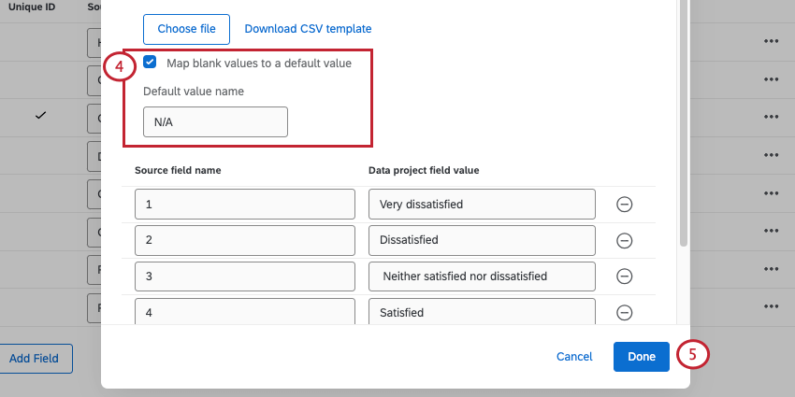Delete the 'Neither satisfied nor dissatisfied' row
The height and width of the screenshot is (397, 795).
point(625,276)
